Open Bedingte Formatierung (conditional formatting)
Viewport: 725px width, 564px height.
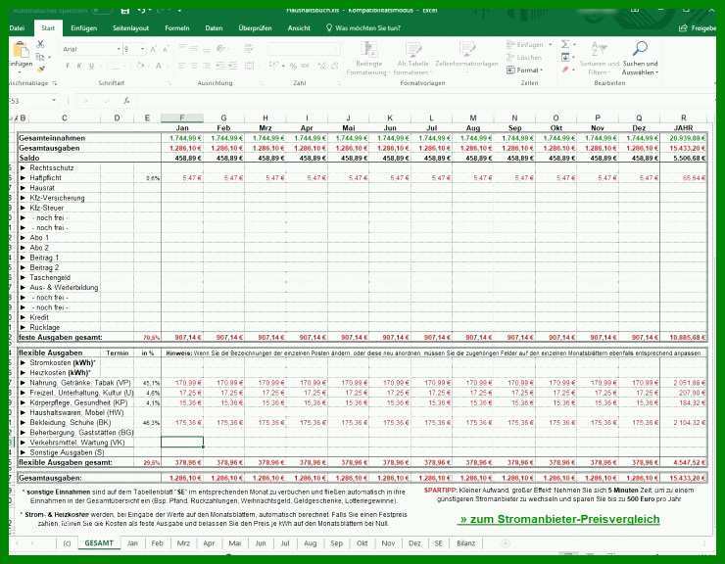[368, 59]
